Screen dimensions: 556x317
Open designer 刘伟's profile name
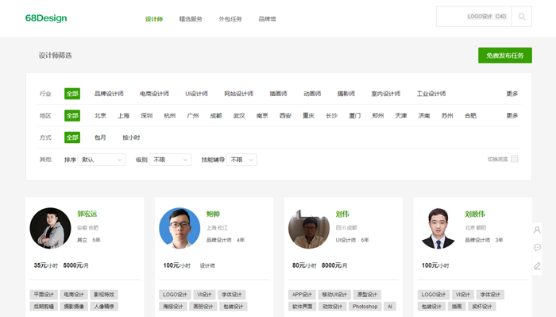[342, 214]
